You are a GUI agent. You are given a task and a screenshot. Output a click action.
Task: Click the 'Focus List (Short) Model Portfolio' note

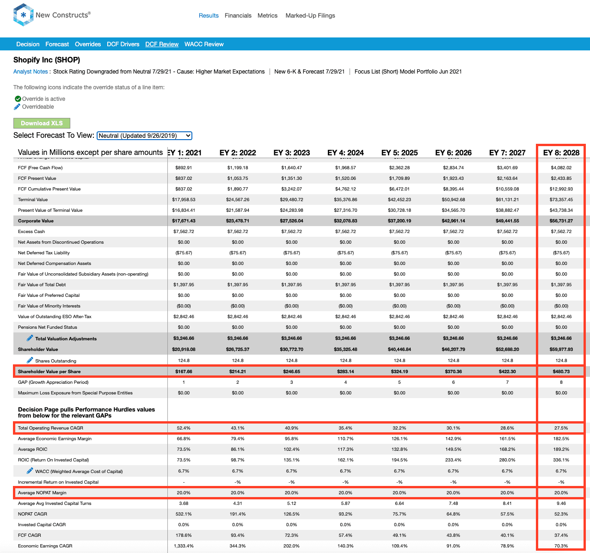pos(408,72)
